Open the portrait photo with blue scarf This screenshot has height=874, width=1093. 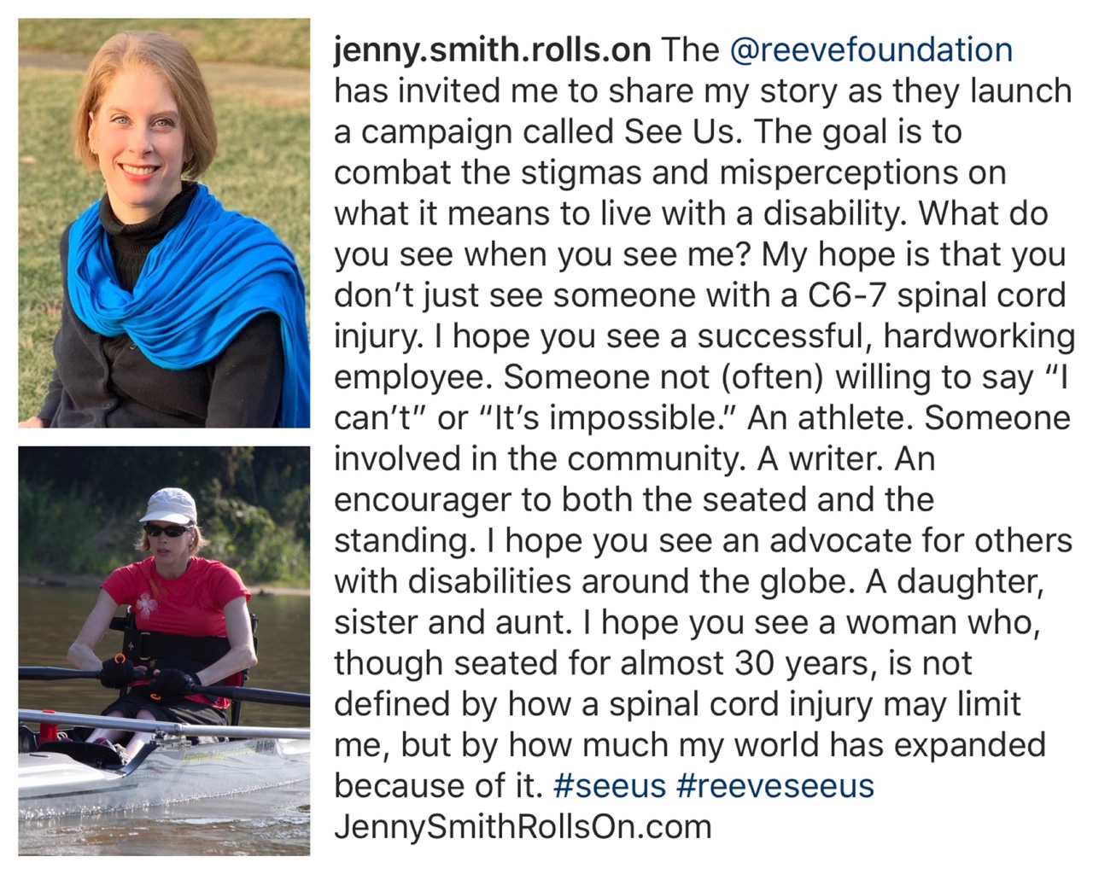tap(164, 223)
